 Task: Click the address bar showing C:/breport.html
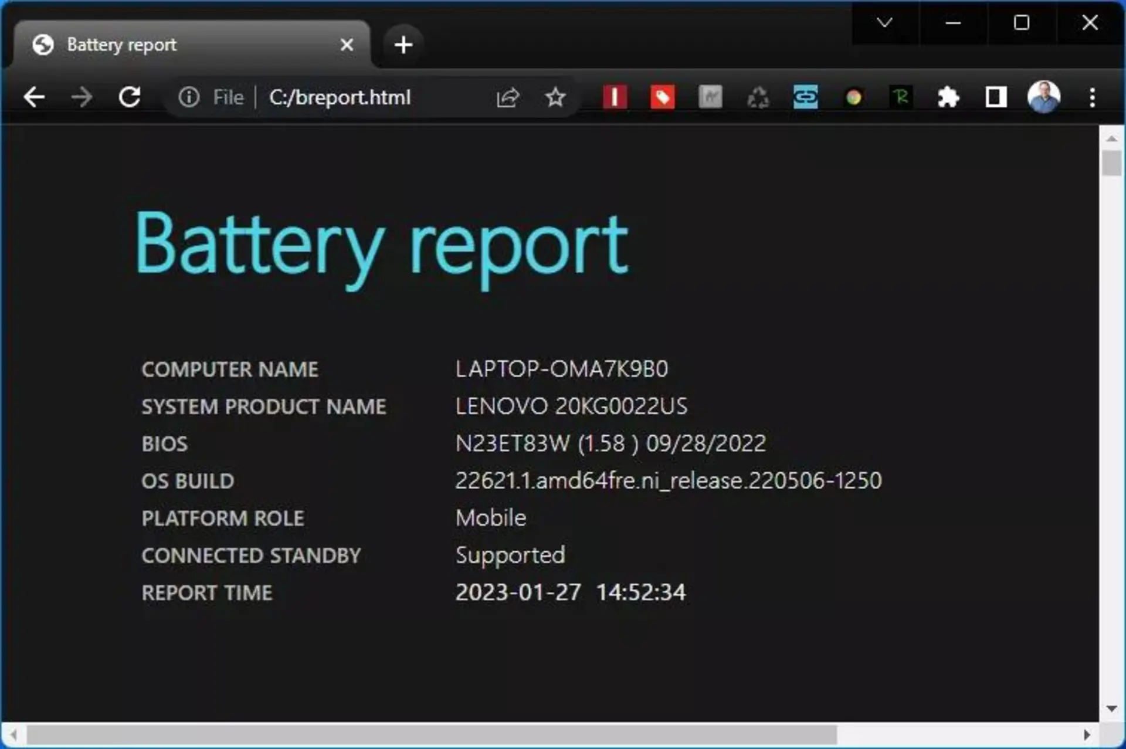[340, 97]
